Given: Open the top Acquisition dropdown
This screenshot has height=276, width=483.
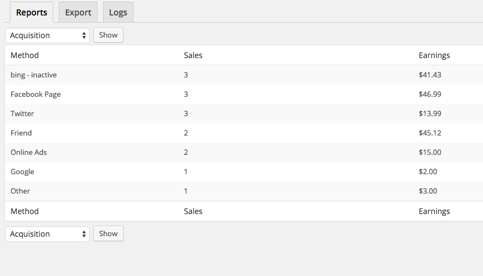Looking at the screenshot, I should tap(48, 35).
